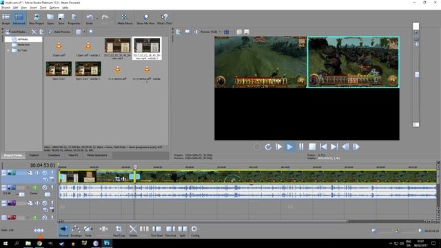Save the project with Save icon
Image resolution: width=441 pixels, height=248 pixels.
(61, 19)
